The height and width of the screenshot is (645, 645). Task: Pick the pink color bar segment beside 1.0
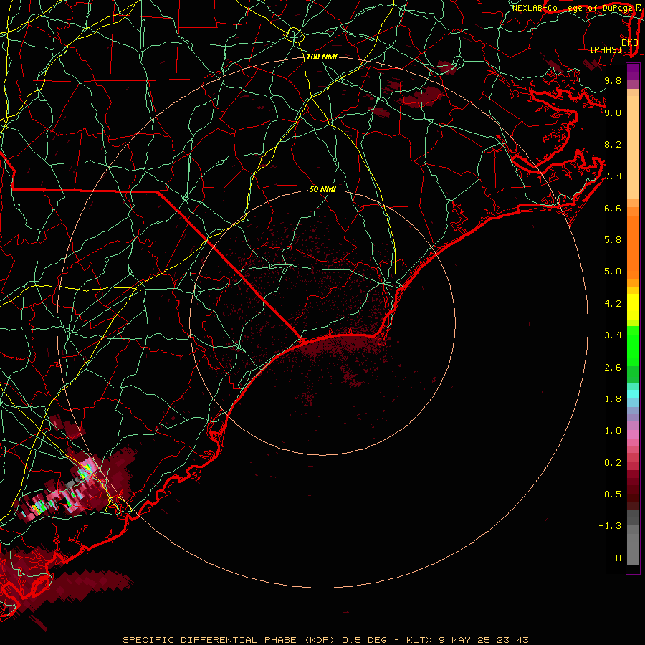[633, 434]
